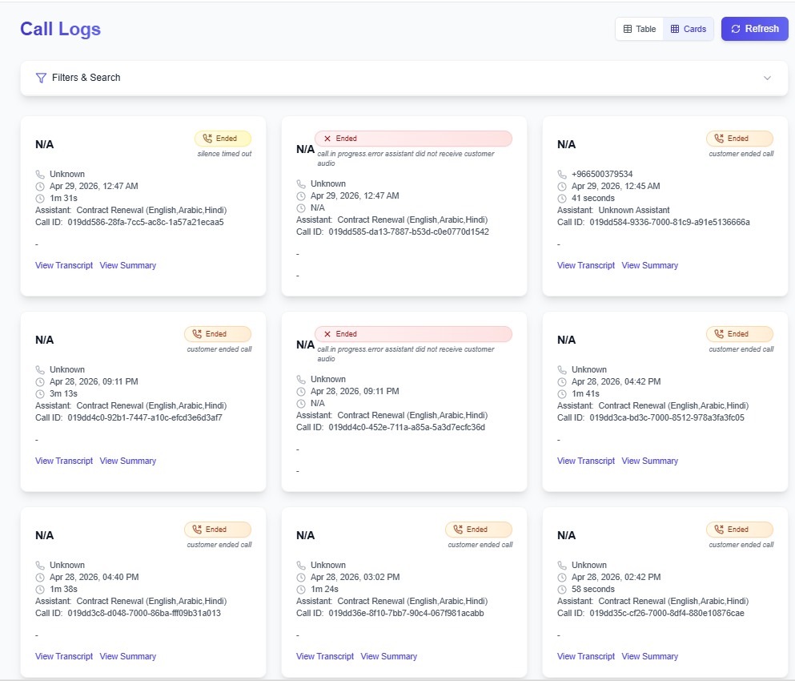The image size is (795, 681).
Task: Click duration clock icon beside 1m 41s
Action: [x=562, y=394]
